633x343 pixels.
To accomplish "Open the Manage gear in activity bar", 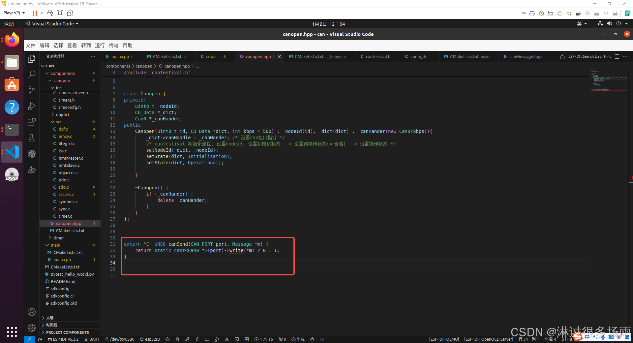I will tap(32, 328).
